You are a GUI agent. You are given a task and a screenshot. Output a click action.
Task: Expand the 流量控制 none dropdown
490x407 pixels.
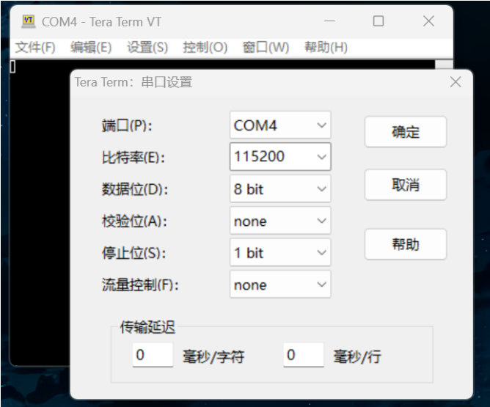(x=280, y=285)
